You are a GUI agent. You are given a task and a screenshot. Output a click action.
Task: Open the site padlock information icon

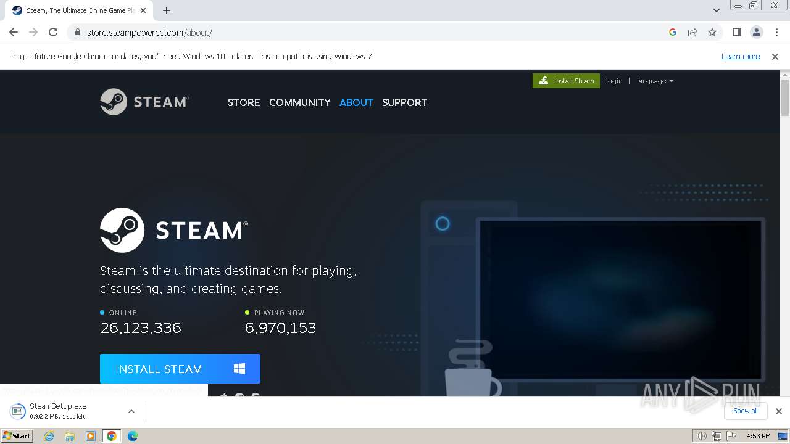78,32
